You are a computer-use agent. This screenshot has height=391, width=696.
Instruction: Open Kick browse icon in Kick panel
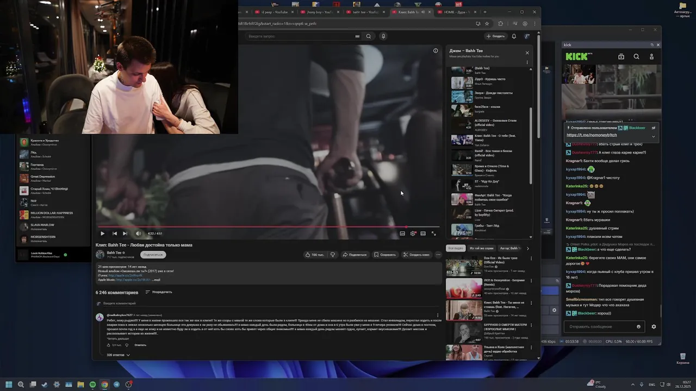pos(621,56)
